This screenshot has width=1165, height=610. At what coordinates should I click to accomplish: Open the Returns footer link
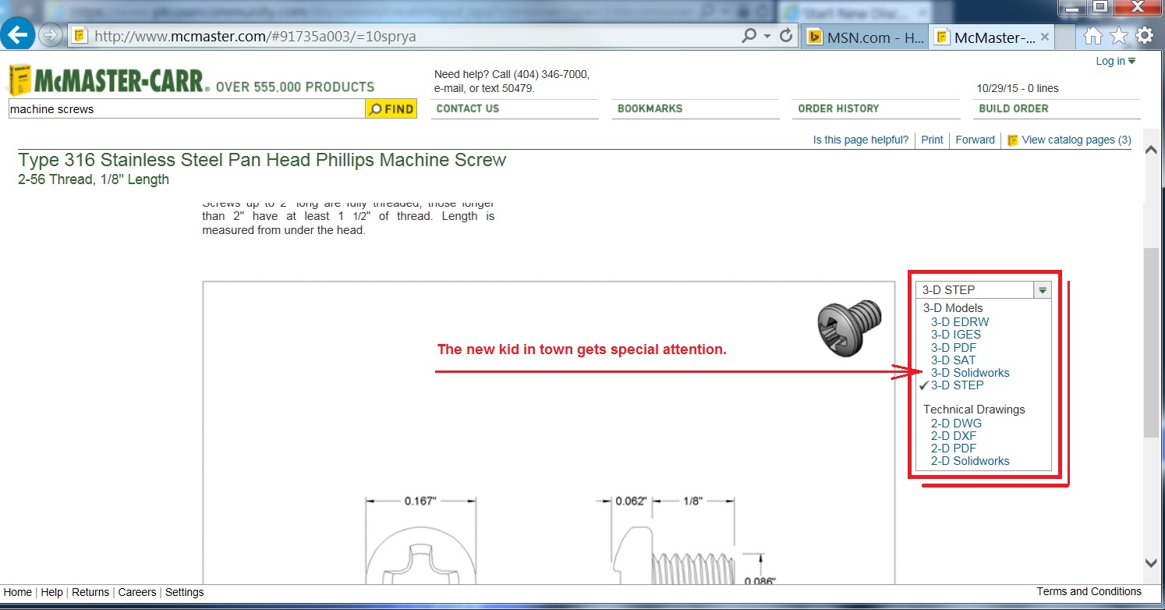point(90,592)
